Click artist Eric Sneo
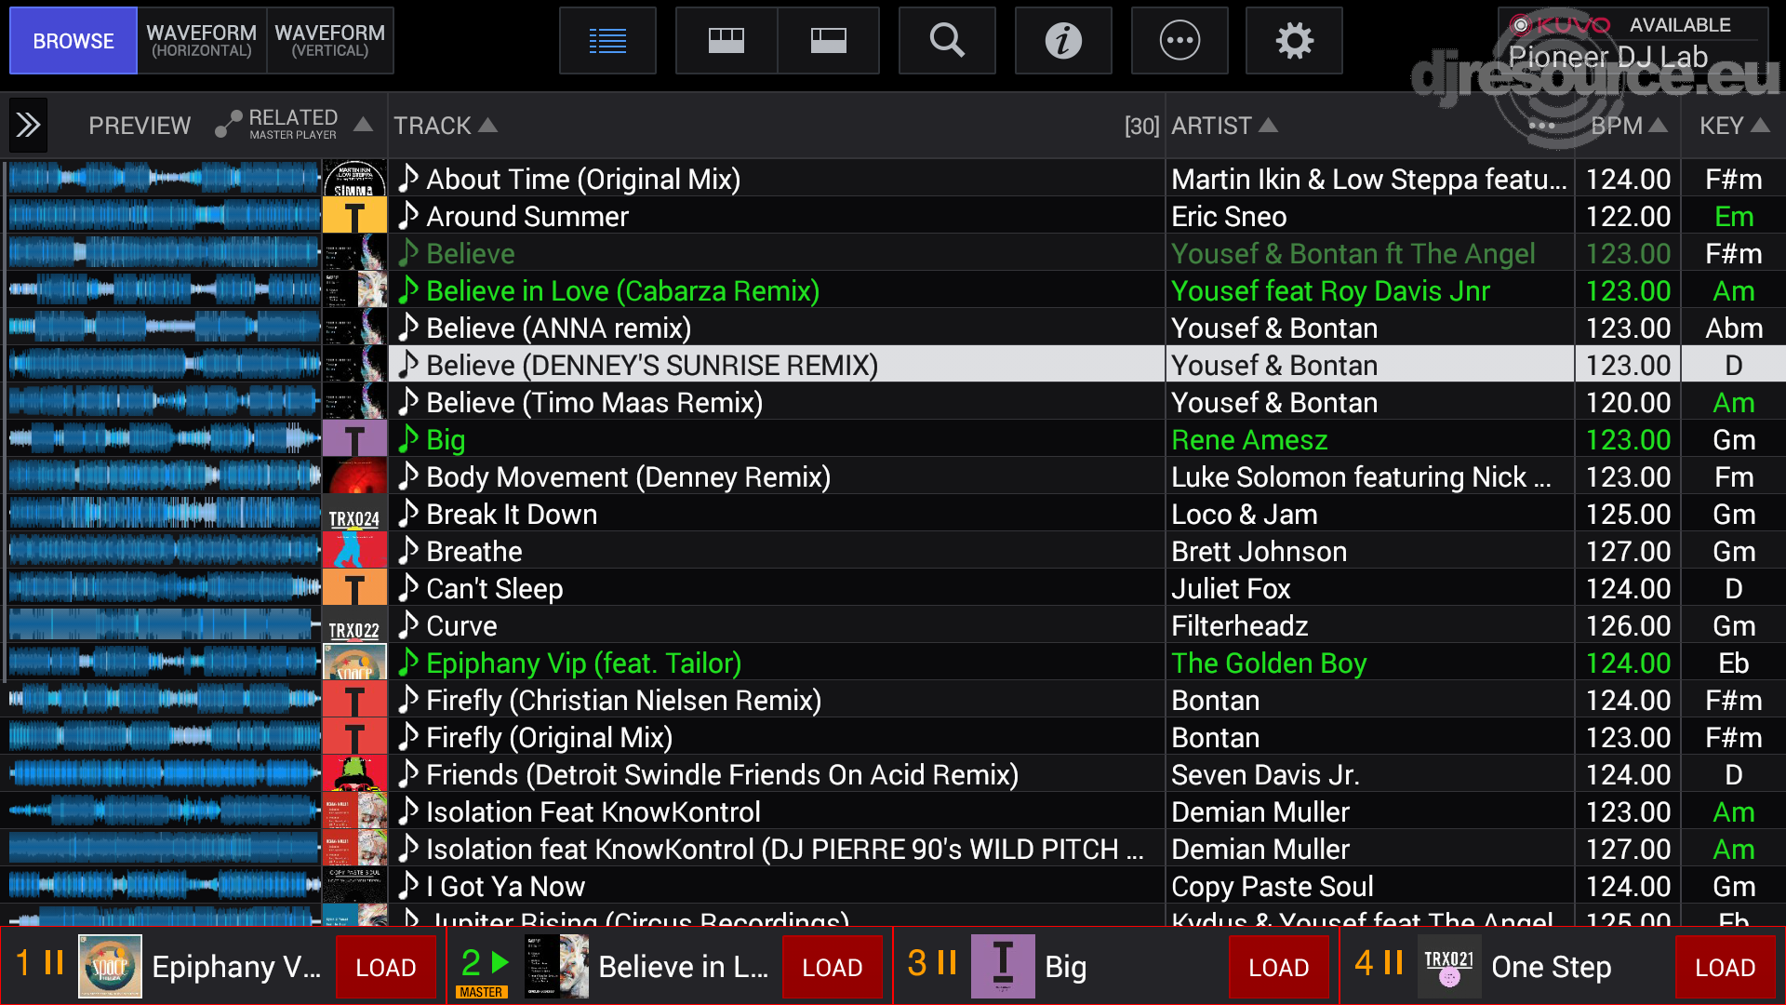The image size is (1786, 1005). tap(1229, 216)
